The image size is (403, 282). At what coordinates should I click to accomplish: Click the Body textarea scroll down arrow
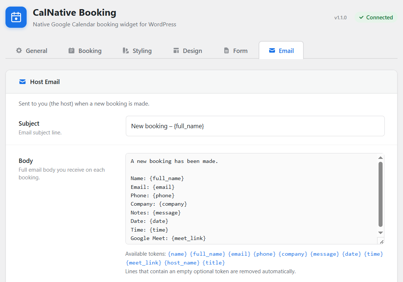tap(380, 233)
